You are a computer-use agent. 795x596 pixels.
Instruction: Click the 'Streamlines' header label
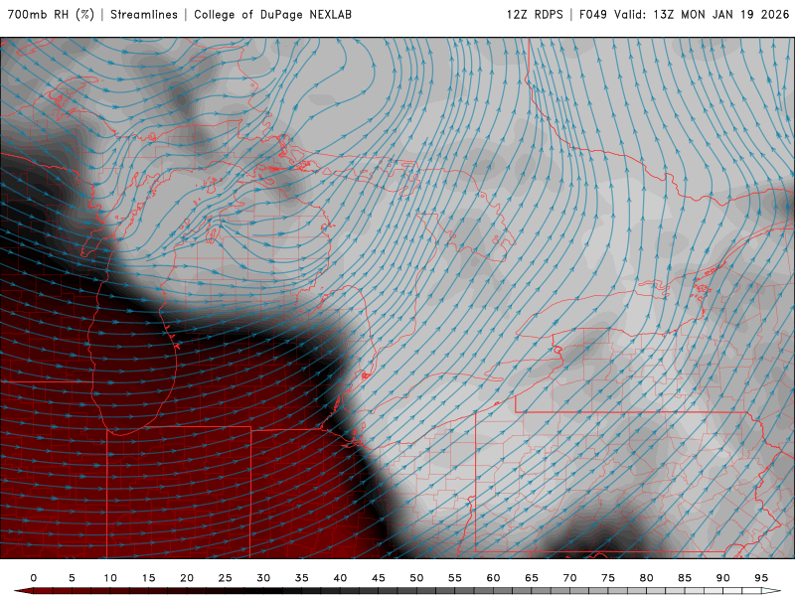[144, 15]
